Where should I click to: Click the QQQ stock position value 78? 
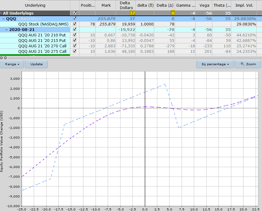(x=93, y=24)
